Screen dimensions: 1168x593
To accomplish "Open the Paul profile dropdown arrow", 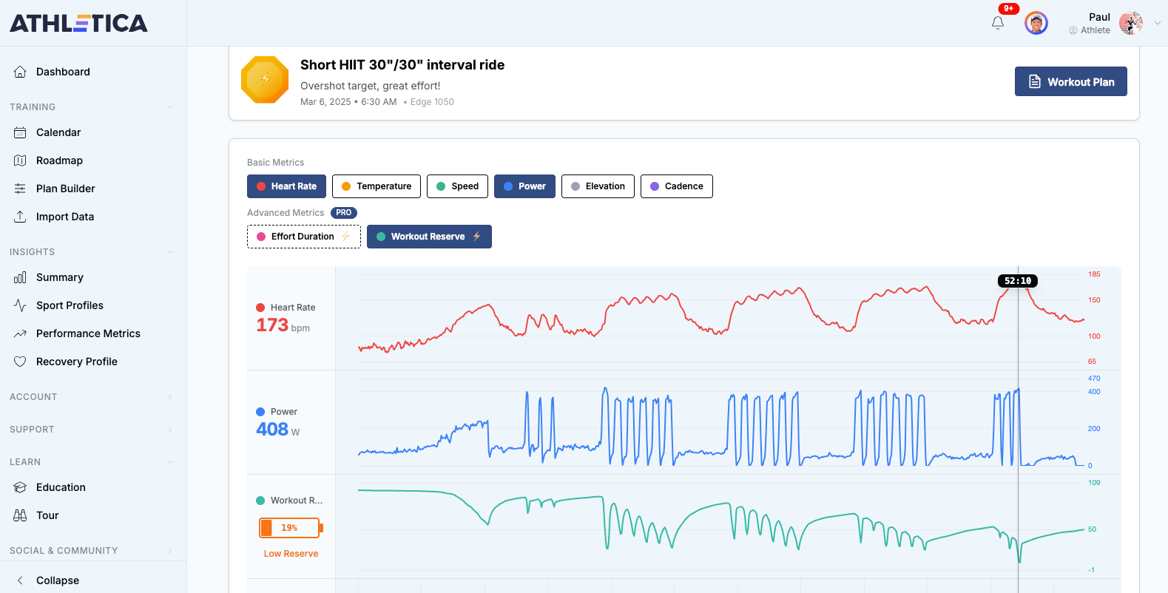I will click(x=1158, y=23).
